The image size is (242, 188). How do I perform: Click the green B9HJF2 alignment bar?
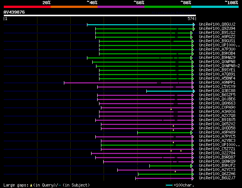(x=170, y=166)
